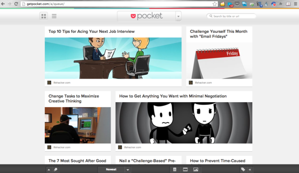Open the dropdown next to Pocket logo

(x=178, y=16)
